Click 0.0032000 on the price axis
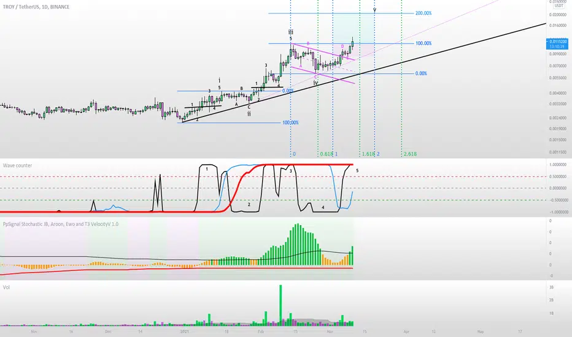This screenshot has height=337, width=572. click(558, 104)
